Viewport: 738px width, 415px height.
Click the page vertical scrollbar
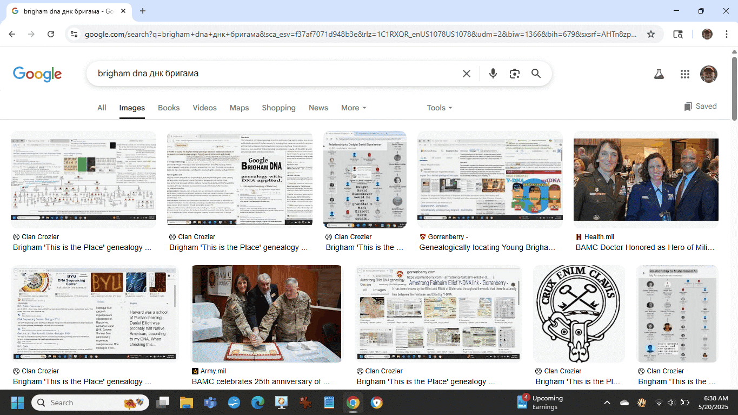click(x=734, y=88)
